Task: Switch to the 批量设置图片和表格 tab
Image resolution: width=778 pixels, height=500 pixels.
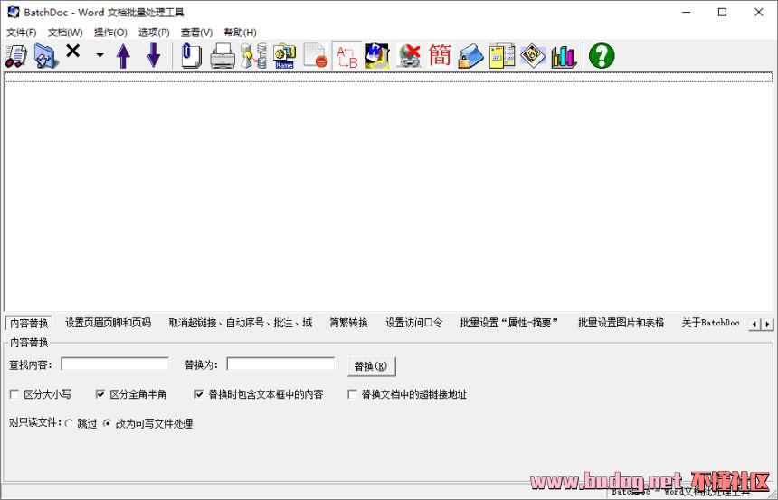Action: click(621, 323)
